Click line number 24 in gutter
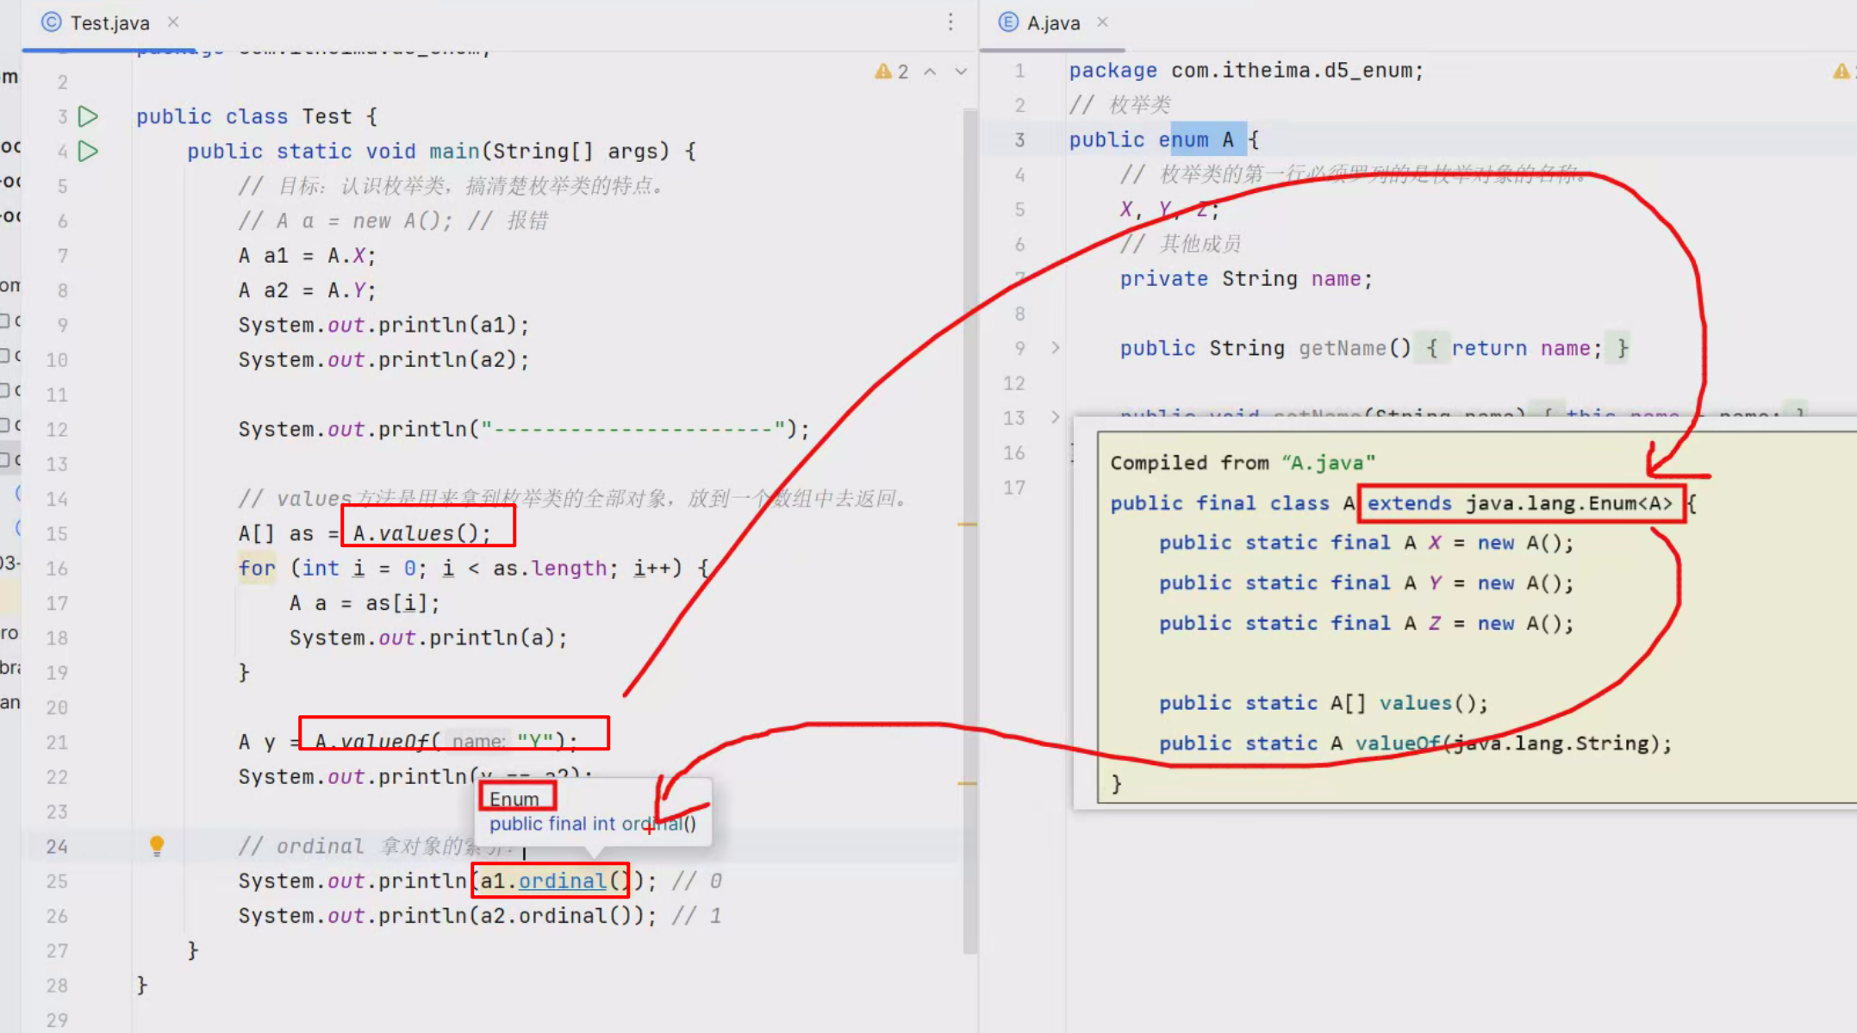 [x=57, y=846]
